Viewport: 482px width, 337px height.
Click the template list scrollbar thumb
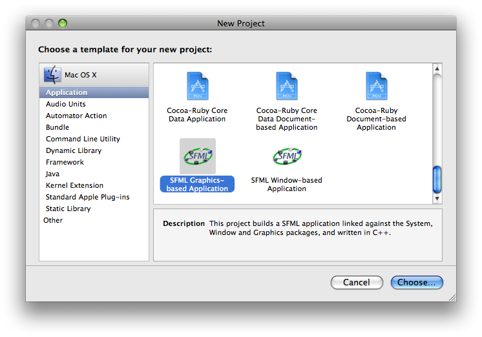(x=437, y=179)
